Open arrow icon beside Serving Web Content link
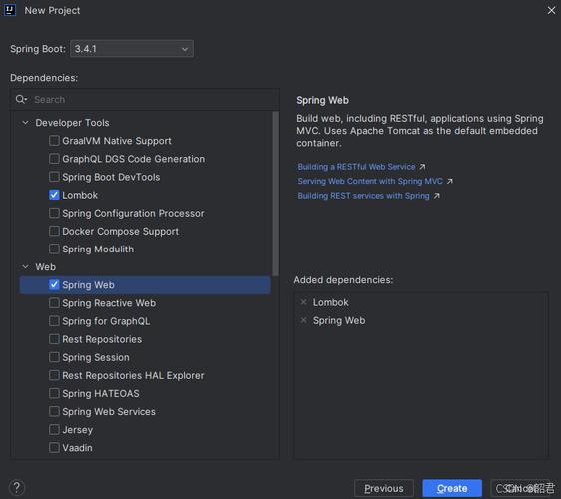This screenshot has height=499, width=561. click(450, 181)
